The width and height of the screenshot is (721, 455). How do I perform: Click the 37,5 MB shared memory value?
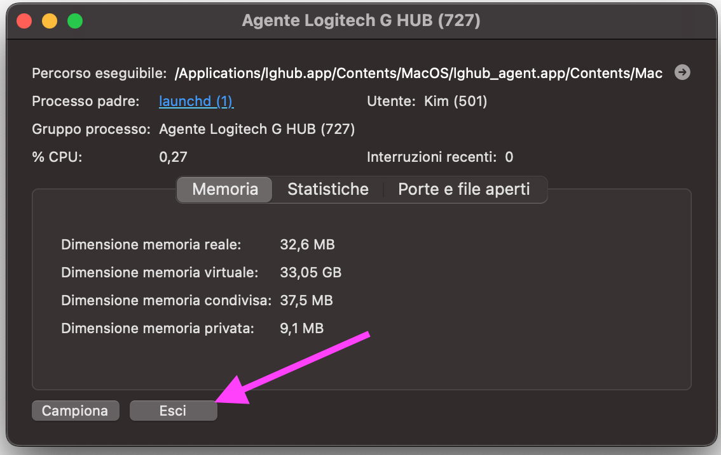tap(306, 300)
